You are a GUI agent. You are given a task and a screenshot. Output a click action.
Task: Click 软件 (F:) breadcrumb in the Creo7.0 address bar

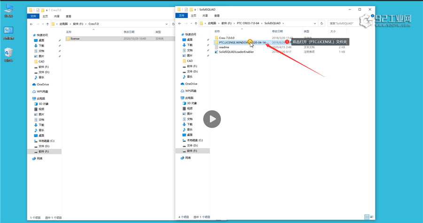coord(78,24)
